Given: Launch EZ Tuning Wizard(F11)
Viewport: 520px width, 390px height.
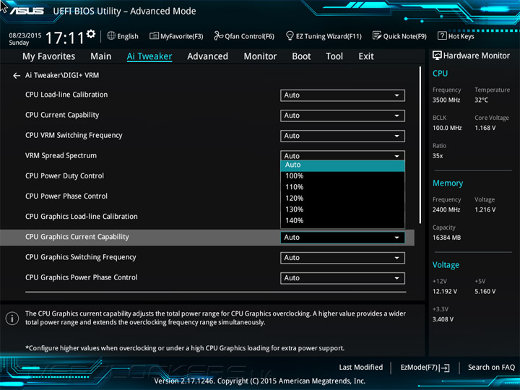Looking at the screenshot, I should [323, 36].
